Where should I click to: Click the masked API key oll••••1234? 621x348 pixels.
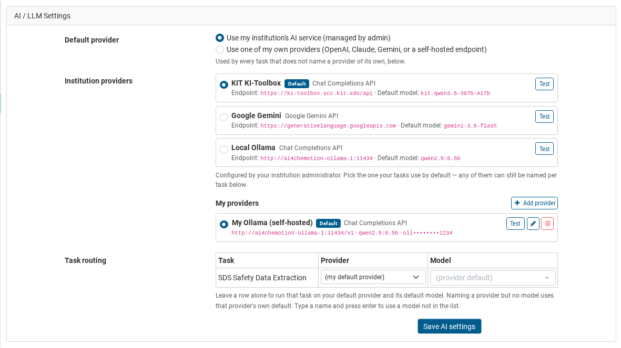pyautogui.click(x=427, y=233)
